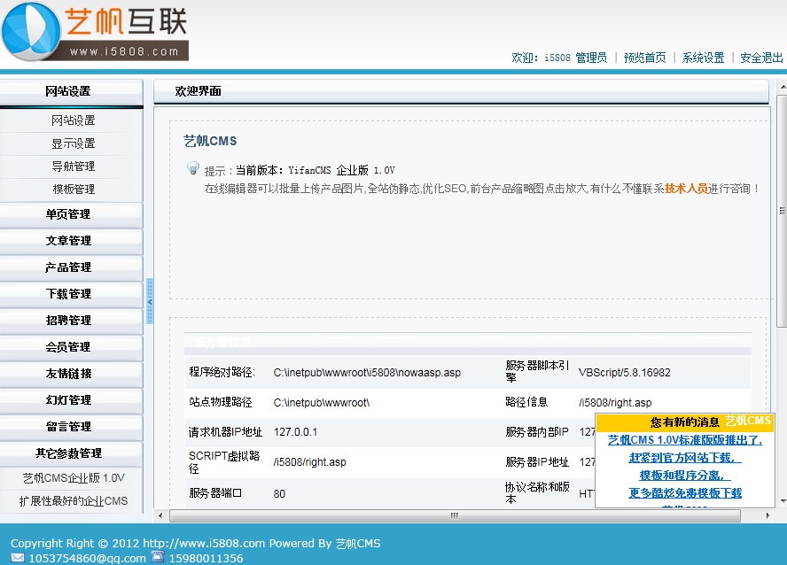Expand the 幻灯管理 menu section
This screenshot has height=565, width=787.
(71, 400)
